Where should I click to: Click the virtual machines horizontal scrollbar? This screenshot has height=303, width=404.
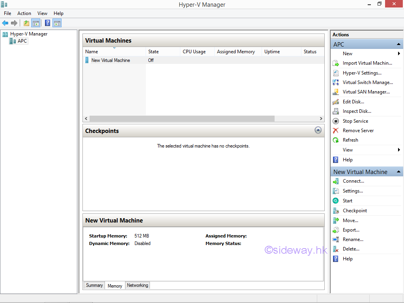(x=182, y=118)
